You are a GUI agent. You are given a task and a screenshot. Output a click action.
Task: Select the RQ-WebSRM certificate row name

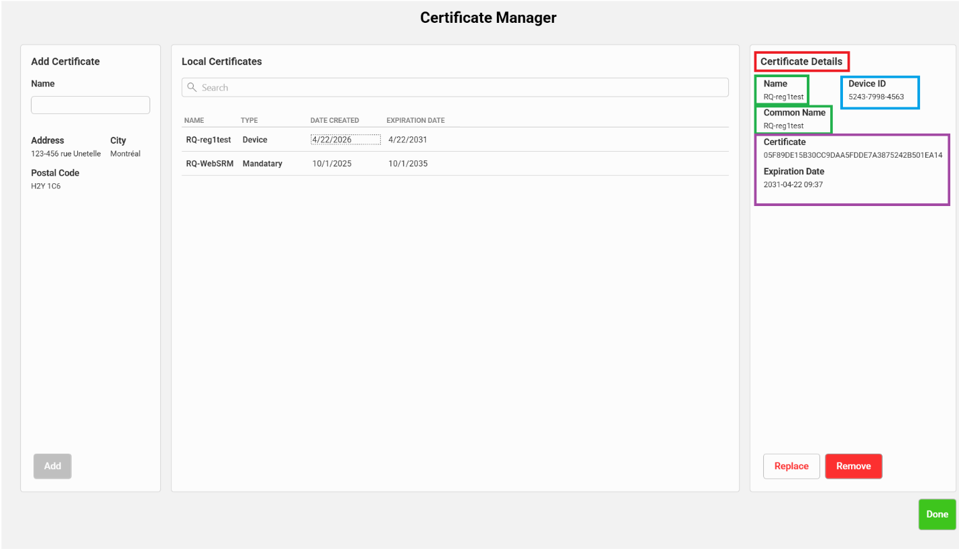click(x=210, y=164)
